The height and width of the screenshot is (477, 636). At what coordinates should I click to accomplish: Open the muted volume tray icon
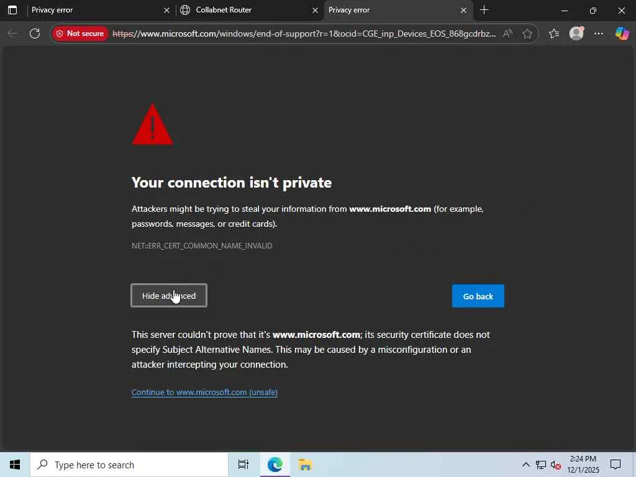tap(555, 465)
